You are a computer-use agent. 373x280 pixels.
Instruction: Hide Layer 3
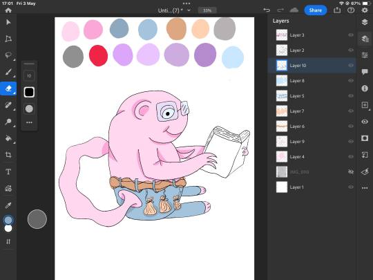(x=351, y=35)
